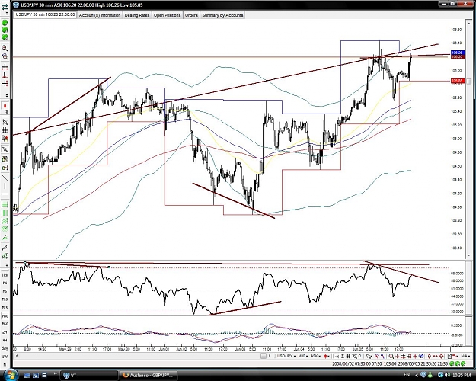Click the bottom toolbar magnifier zoom icon

coord(391,356)
